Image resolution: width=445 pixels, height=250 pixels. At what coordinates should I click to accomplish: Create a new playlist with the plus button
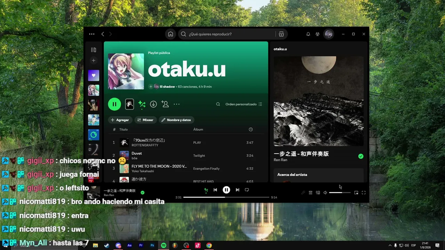point(94,60)
